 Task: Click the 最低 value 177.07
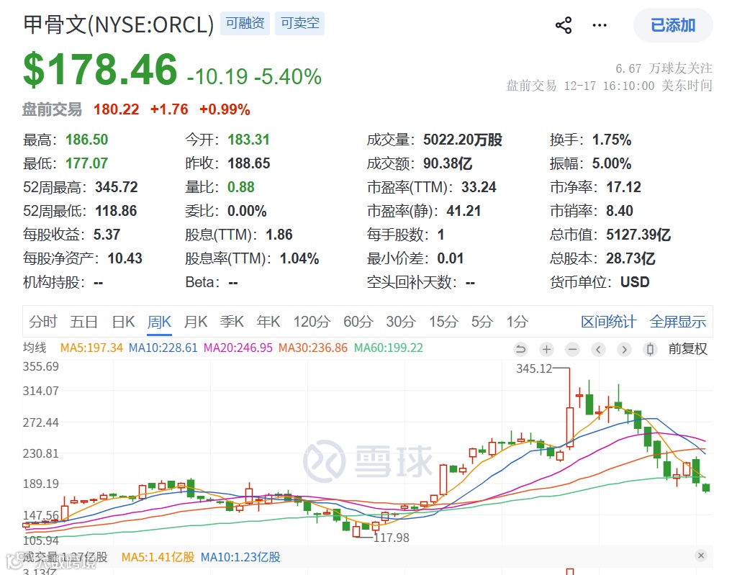[86, 163]
